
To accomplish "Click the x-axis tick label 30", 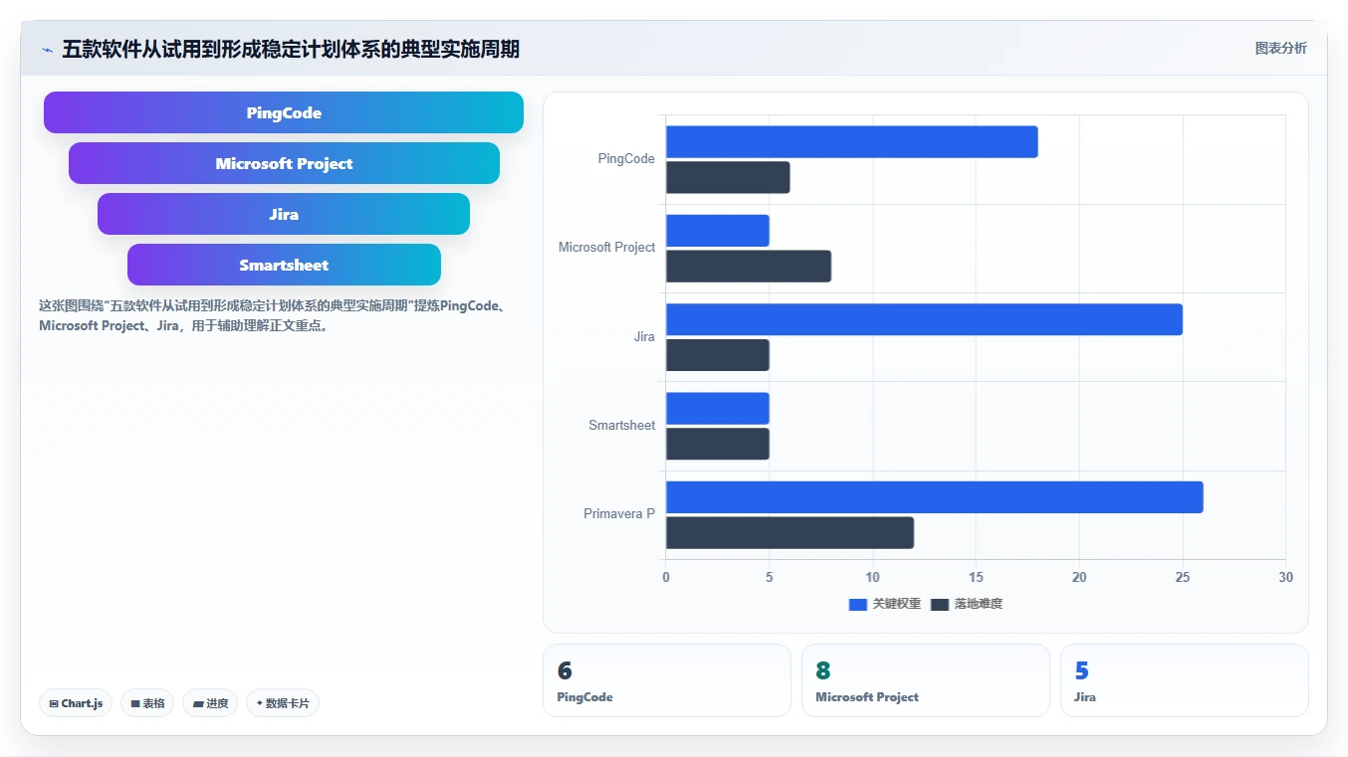I will click(x=1285, y=578).
